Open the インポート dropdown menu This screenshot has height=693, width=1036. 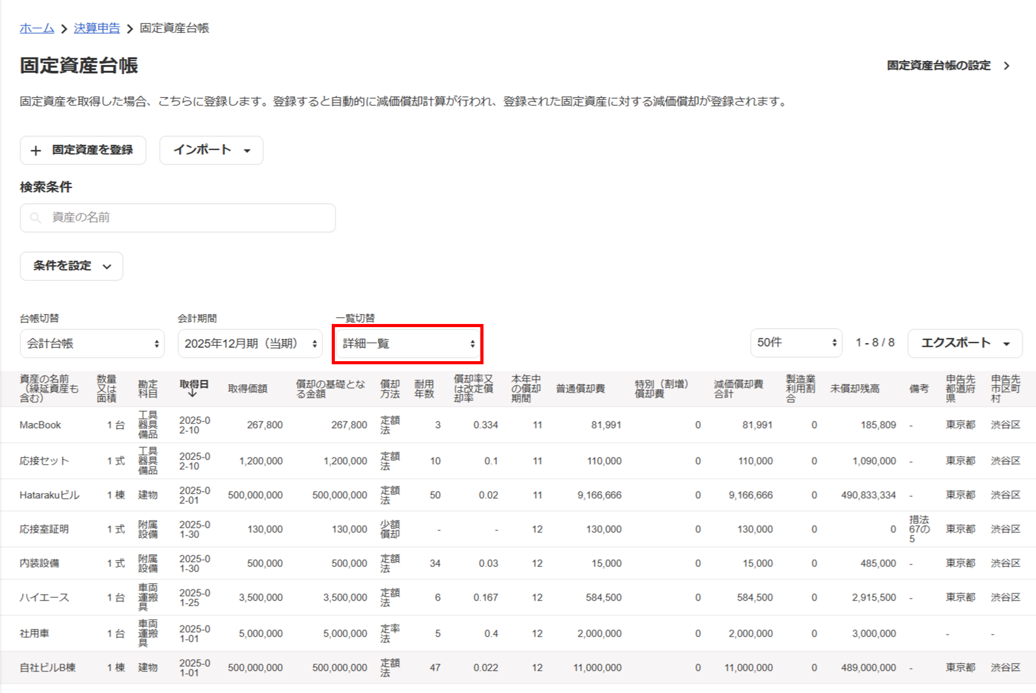pos(211,150)
